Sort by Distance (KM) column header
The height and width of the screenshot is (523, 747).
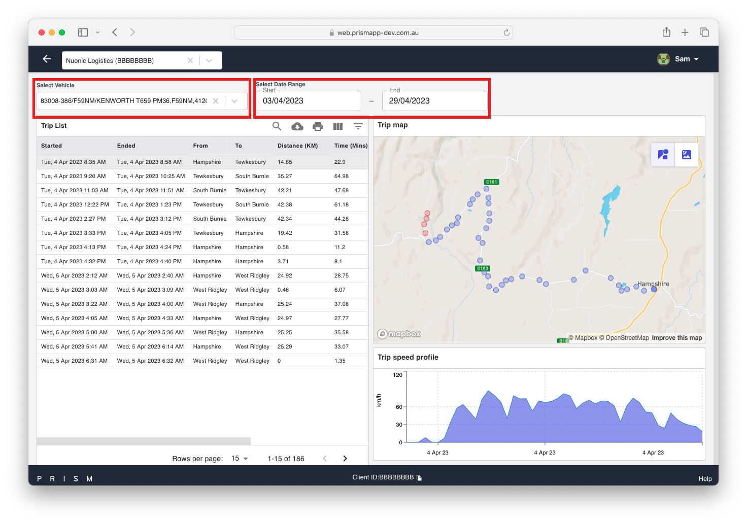click(297, 146)
